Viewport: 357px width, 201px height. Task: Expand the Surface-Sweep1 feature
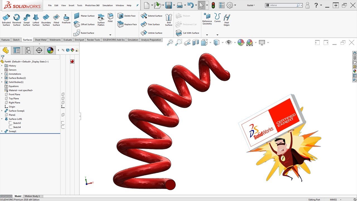[2, 111]
